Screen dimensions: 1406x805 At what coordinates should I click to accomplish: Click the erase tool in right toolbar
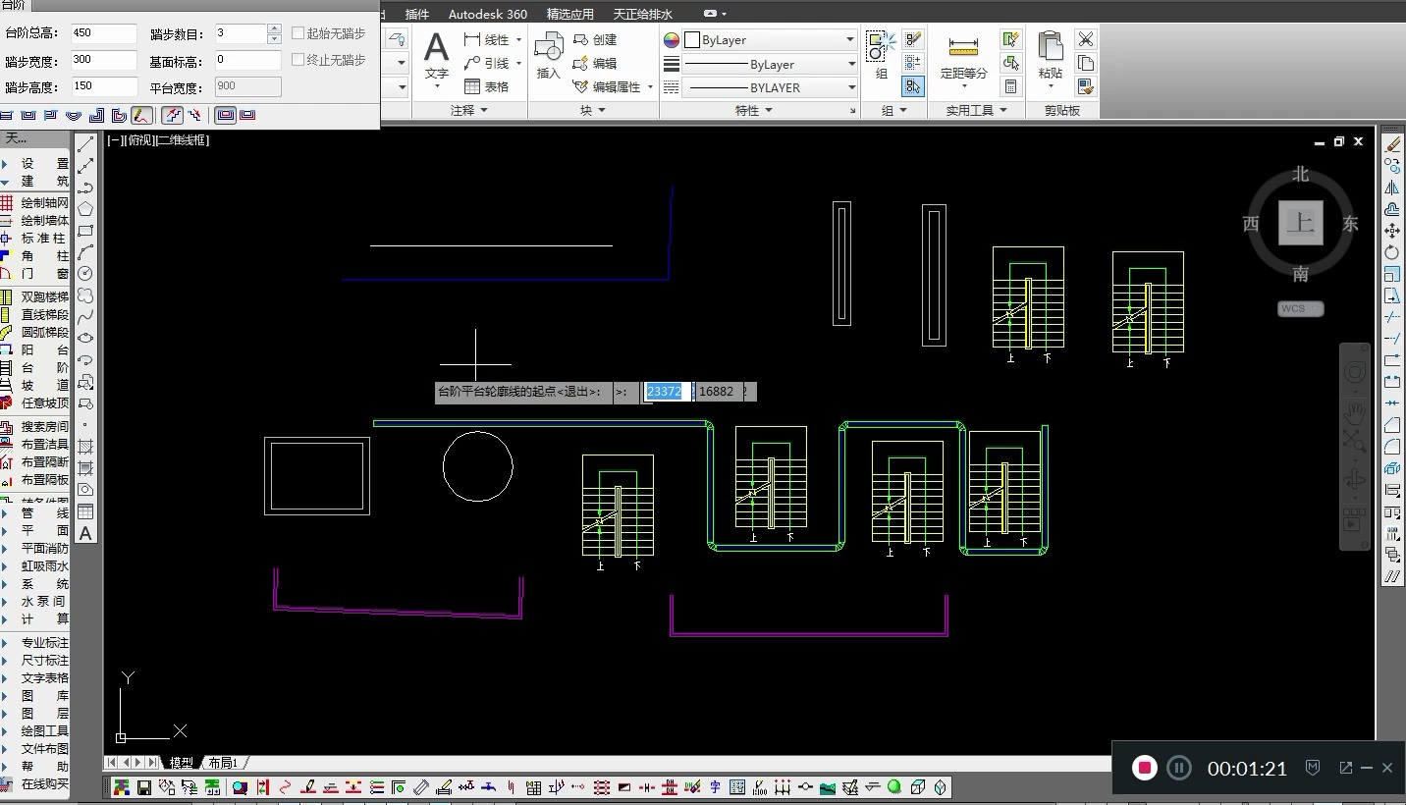(1392, 144)
